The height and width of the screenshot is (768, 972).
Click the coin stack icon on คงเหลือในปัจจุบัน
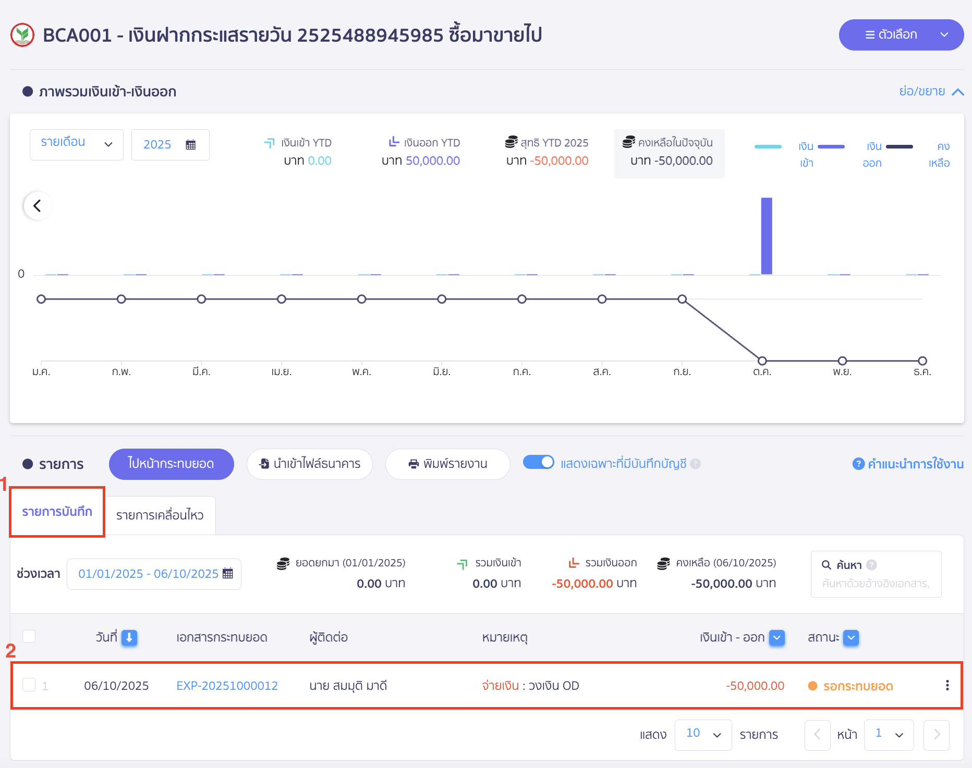629,142
